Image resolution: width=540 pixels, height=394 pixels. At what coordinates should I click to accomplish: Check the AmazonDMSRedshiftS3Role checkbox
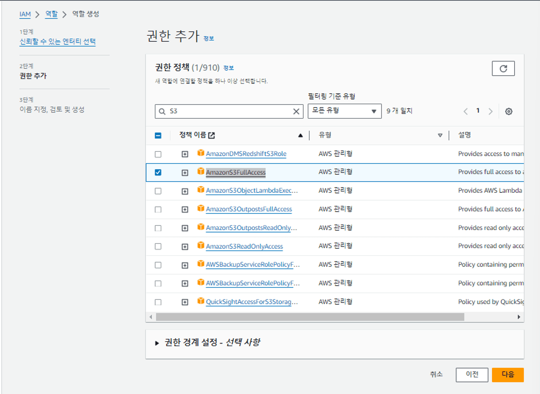(158, 154)
